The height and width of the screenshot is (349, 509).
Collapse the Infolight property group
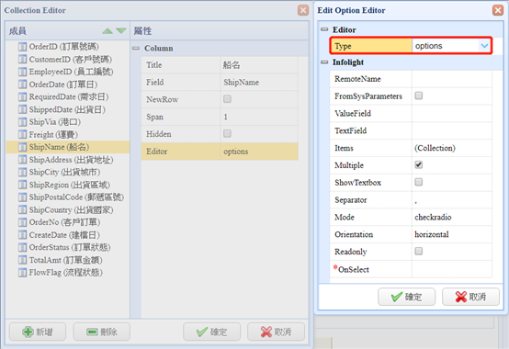(x=324, y=62)
